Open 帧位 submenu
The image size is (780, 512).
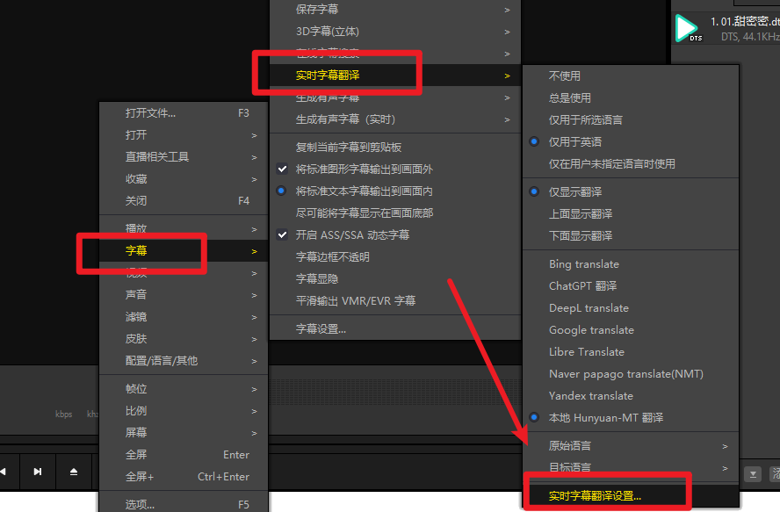click(184, 388)
